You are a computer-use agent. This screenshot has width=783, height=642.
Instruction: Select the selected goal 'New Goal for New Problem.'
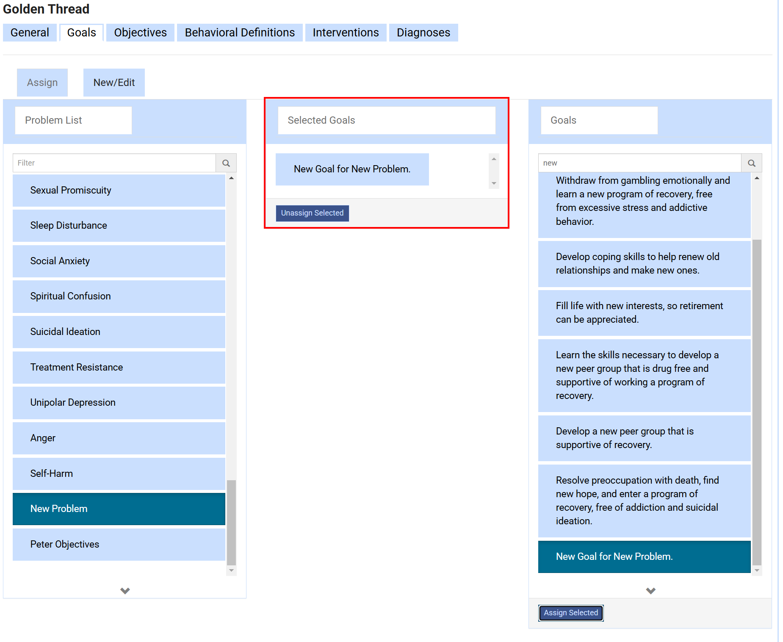click(x=352, y=169)
